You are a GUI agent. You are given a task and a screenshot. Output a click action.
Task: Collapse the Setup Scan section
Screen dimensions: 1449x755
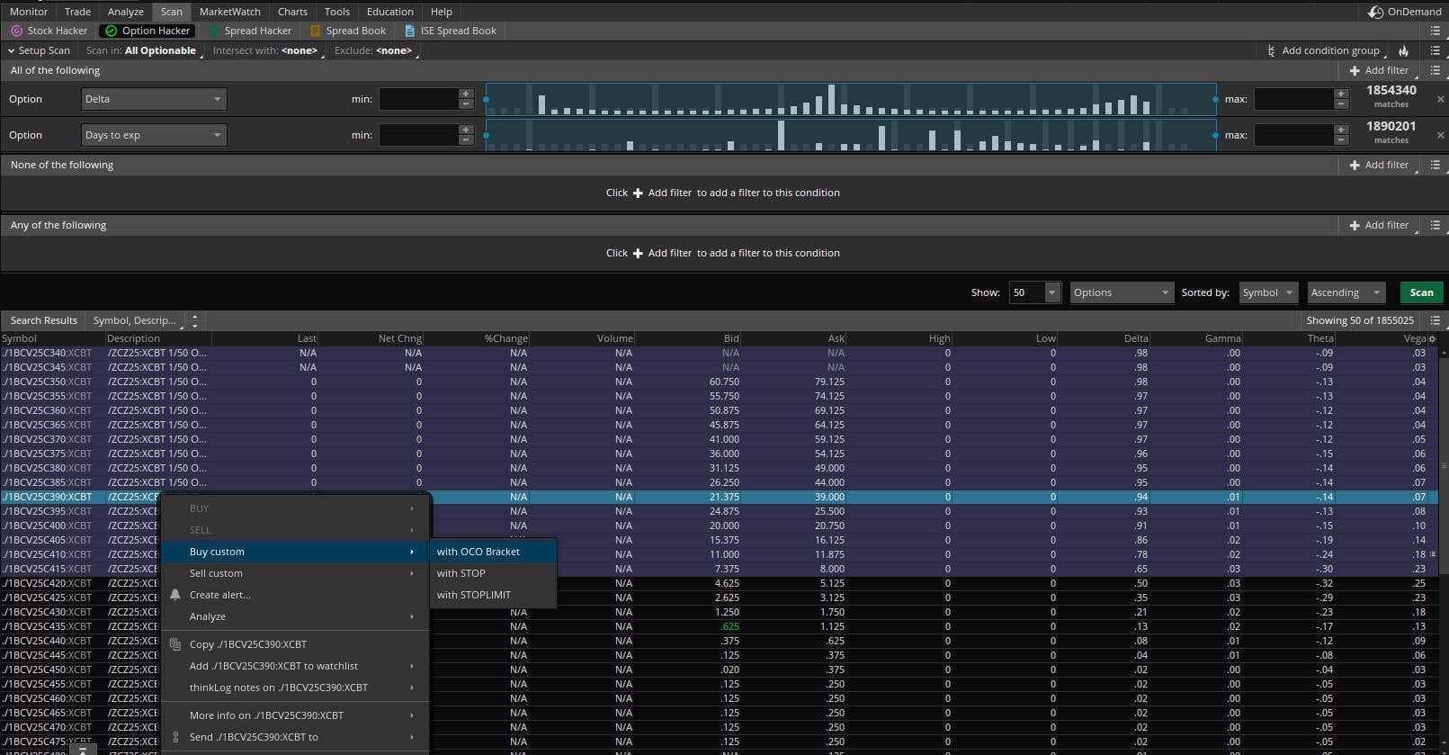[12, 50]
